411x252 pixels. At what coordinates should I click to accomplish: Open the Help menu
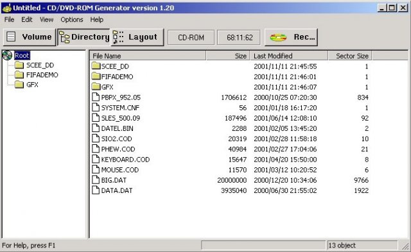[97, 20]
